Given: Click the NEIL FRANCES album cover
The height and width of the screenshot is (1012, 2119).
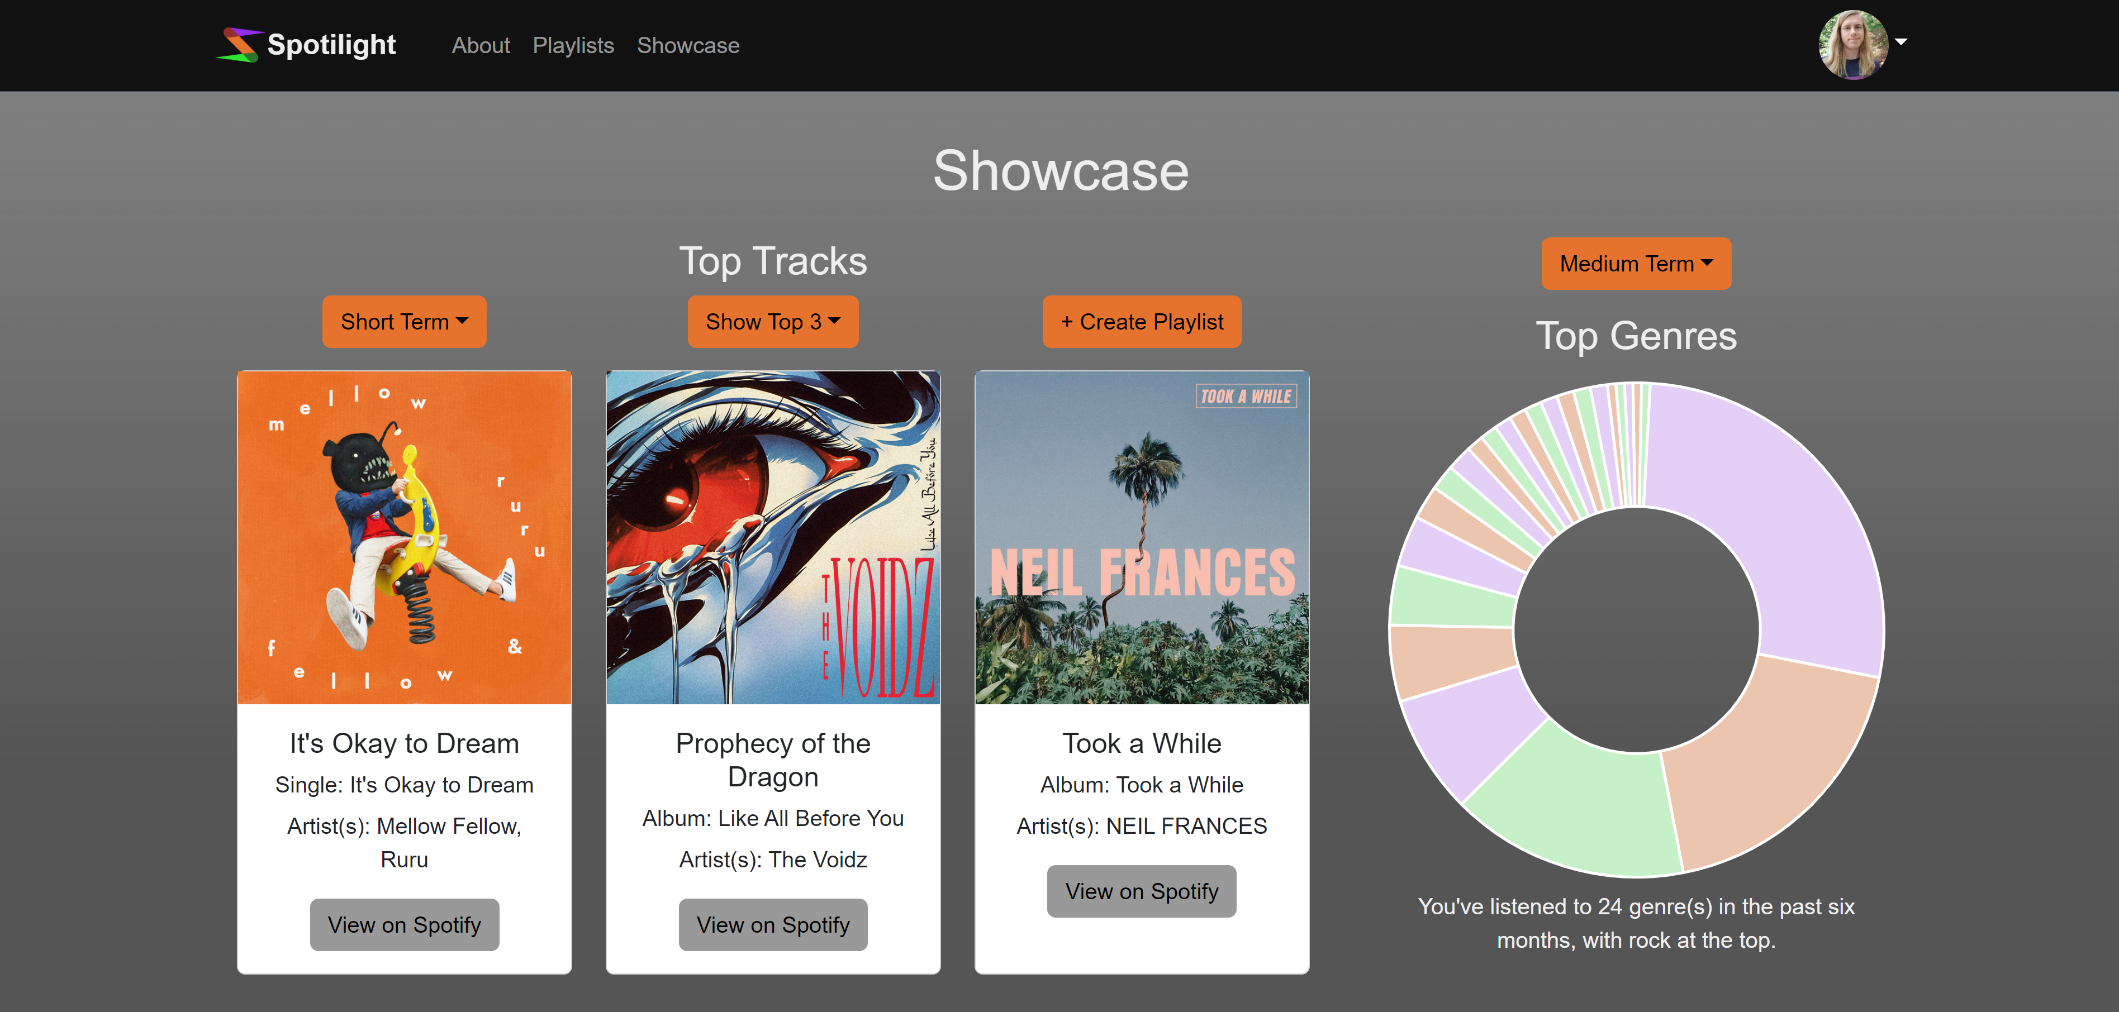Looking at the screenshot, I should 1141,538.
